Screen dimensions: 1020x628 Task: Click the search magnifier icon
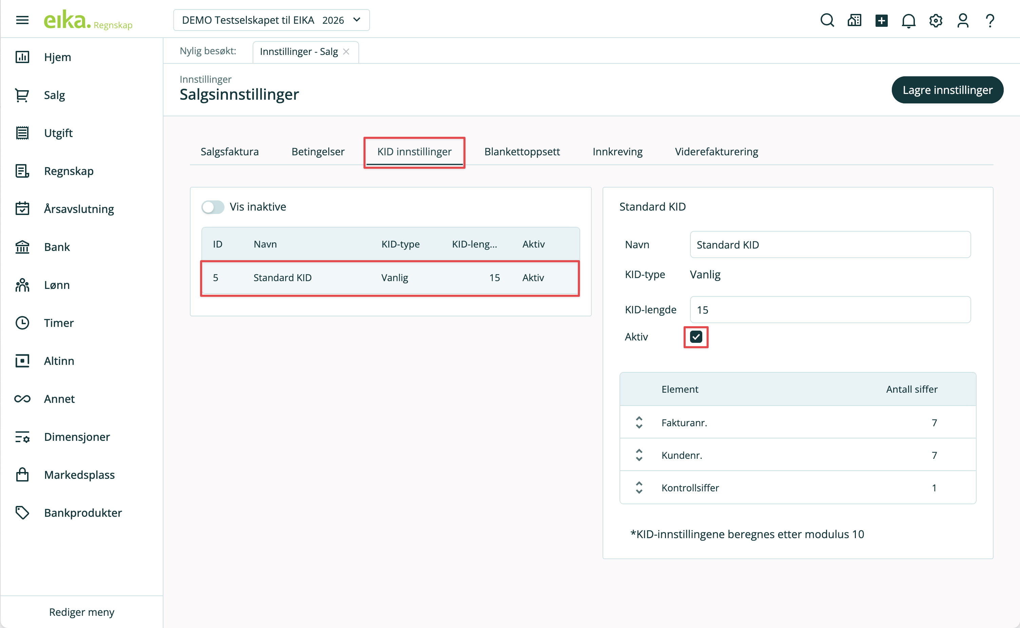[x=827, y=20]
